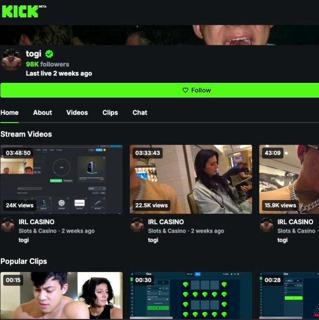The image size is (319, 320).
Task: Click small avatar beside second IRL CASINO video
Action: [137, 225]
